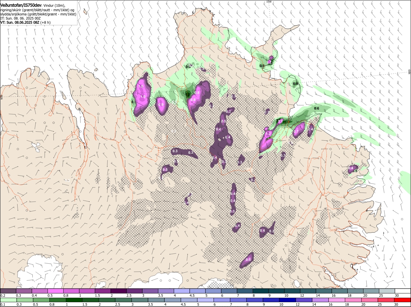Viewport: 411px width, 307px height.
Task: Pick red-pink rain swatch between 25 and 30
Action: [386, 300]
